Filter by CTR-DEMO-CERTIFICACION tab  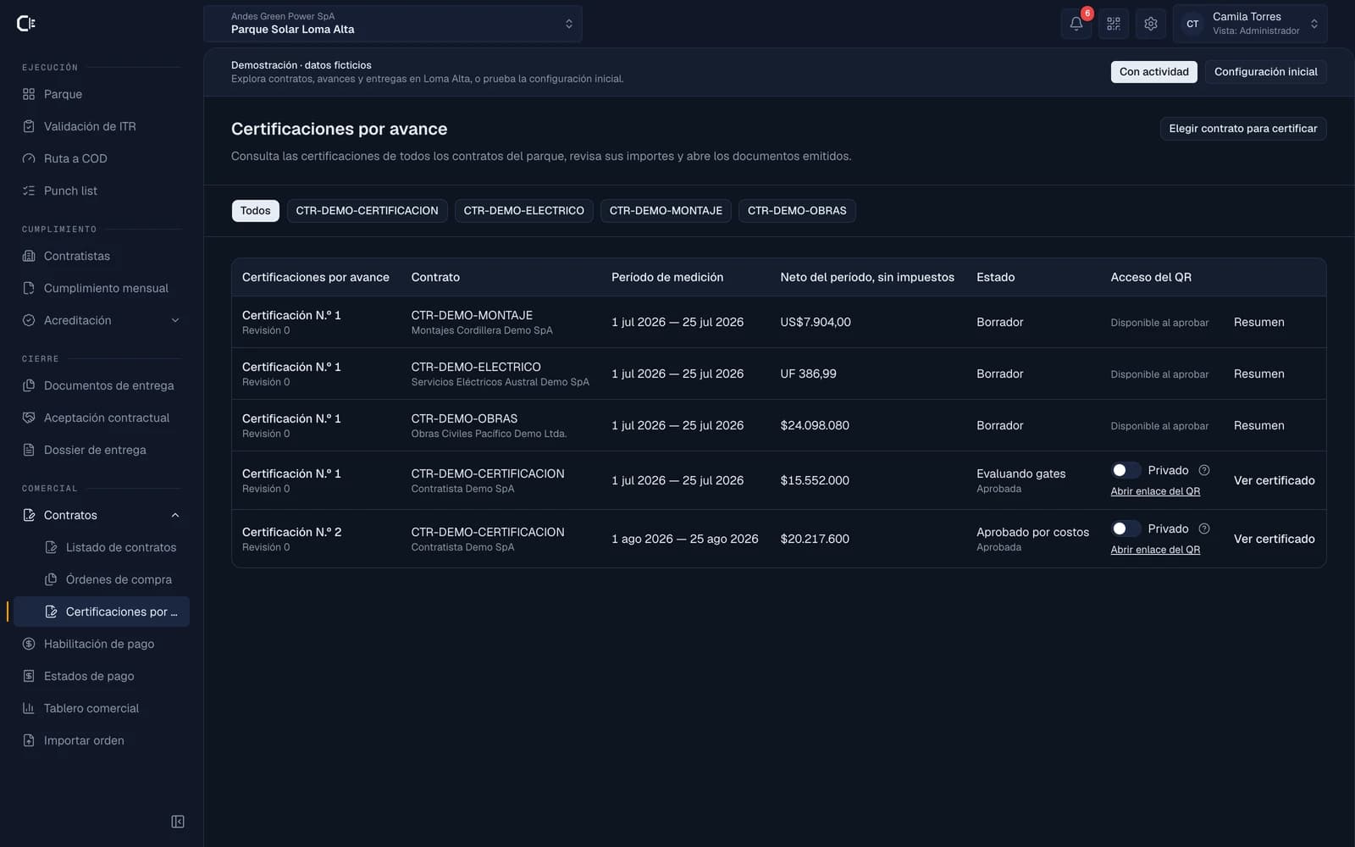(367, 211)
